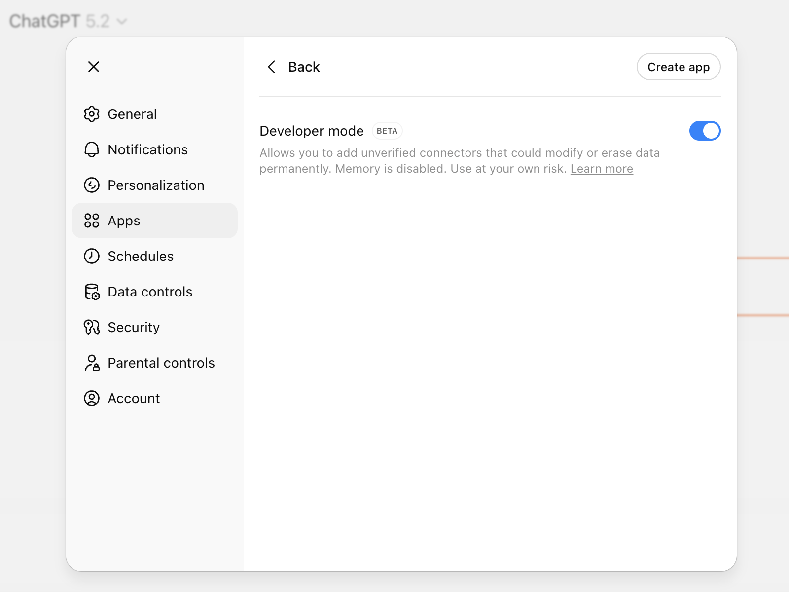Switch off the blue Developer mode switch

[705, 131]
